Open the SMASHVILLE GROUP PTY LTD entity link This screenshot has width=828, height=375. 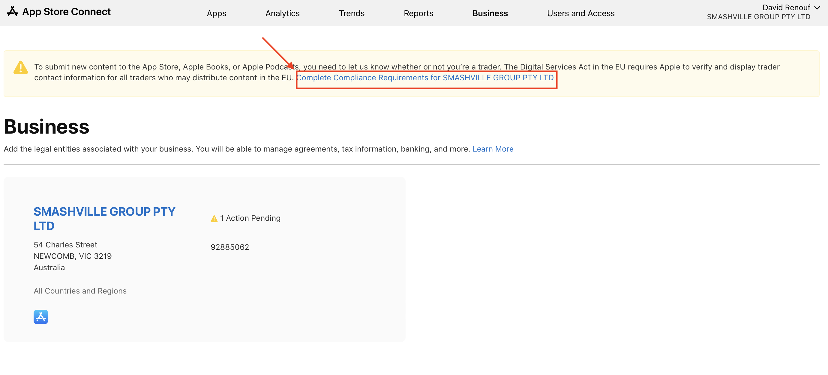tap(104, 219)
